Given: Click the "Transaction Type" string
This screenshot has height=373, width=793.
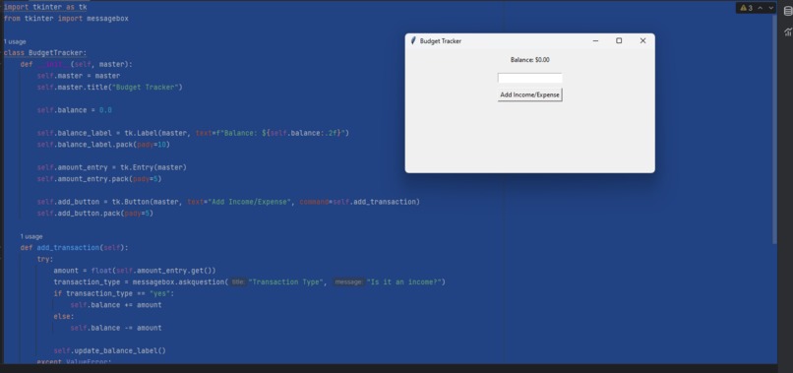Looking at the screenshot, I should tap(285, 281).
